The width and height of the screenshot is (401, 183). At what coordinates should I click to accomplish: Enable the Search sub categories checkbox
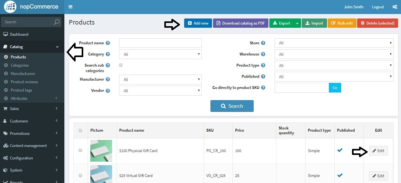click(121, 65)
